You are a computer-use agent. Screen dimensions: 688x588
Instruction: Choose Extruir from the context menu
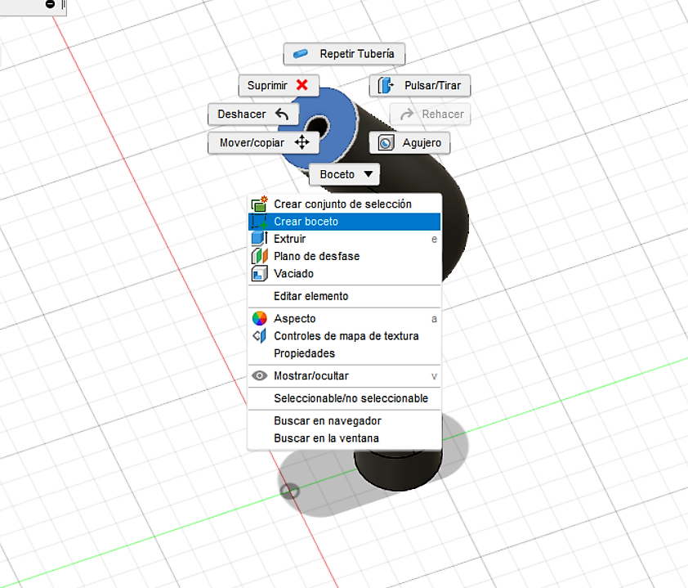pos(345,239)
